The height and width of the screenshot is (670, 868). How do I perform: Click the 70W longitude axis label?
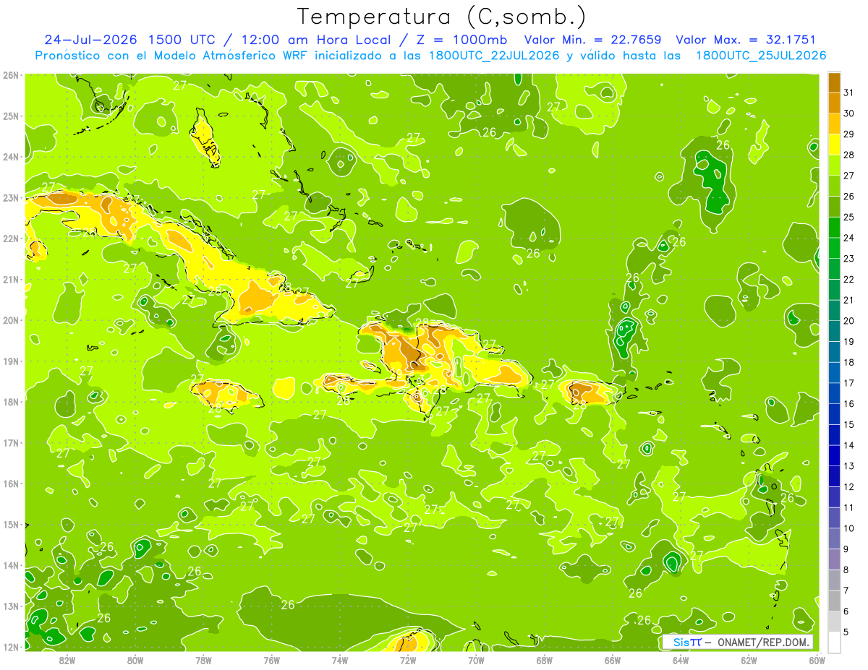click(x=476, y=659)
